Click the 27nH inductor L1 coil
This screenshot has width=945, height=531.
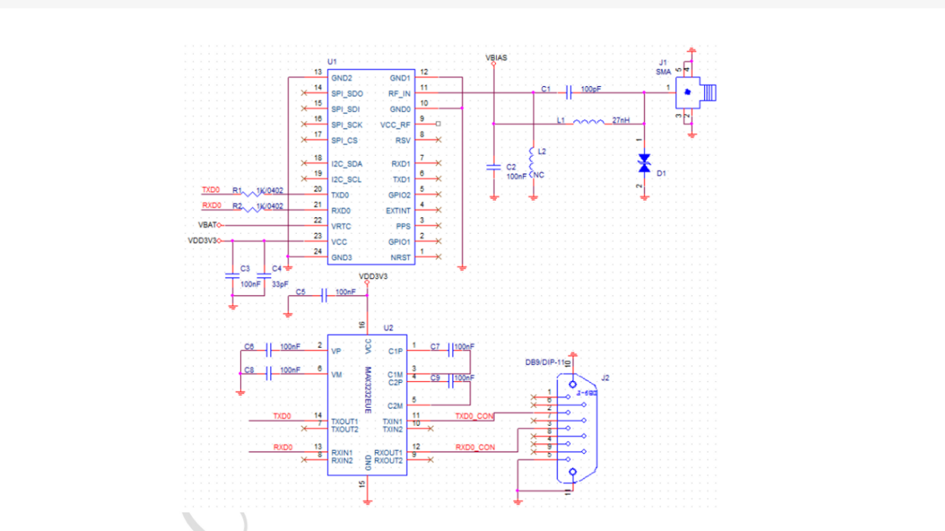(588, 122)
